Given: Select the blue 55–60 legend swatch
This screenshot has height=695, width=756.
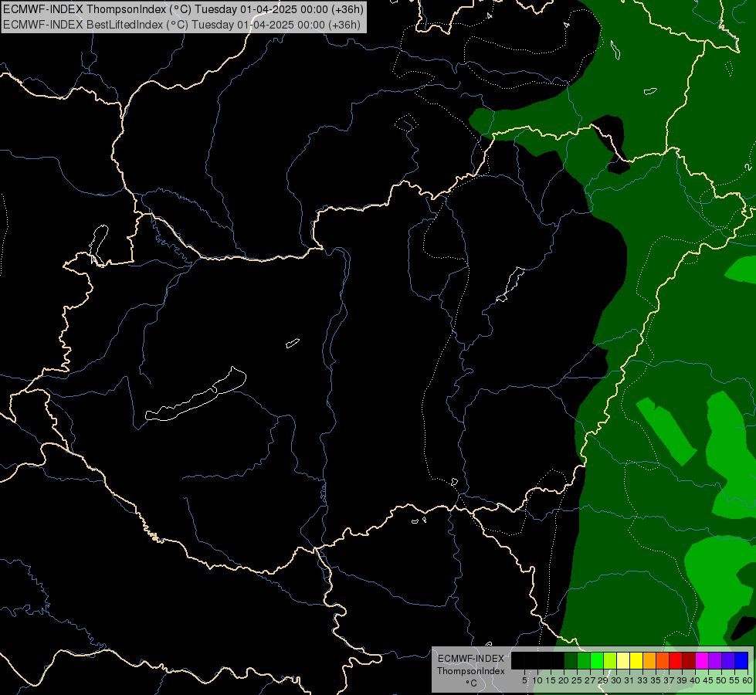Looking at the screenshot, I should click(x=741, y=661).
